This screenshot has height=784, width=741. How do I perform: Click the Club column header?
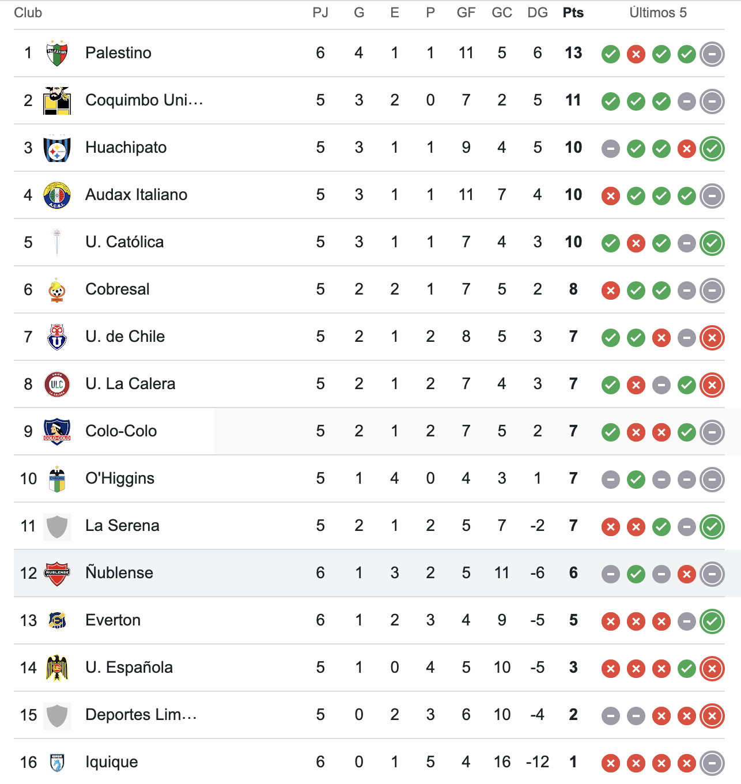[x=28, y=13]
